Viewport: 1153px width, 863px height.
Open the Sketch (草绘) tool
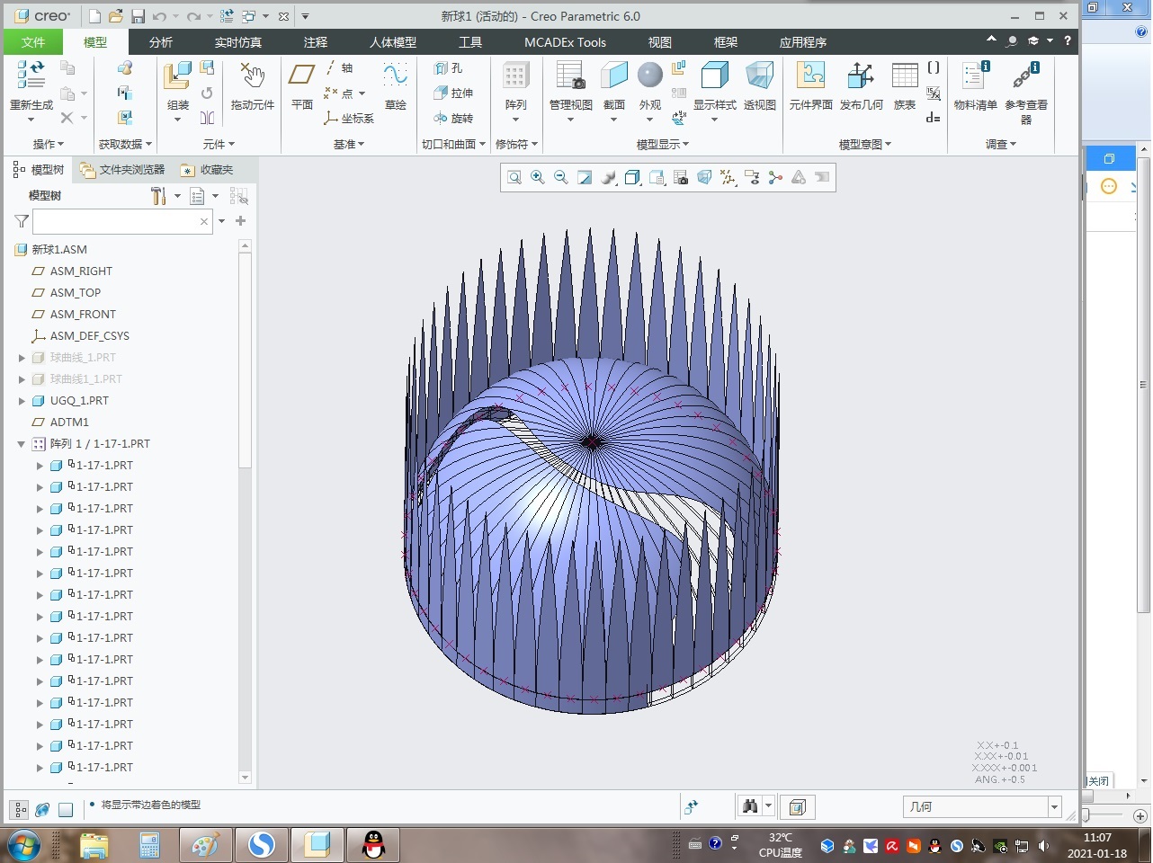(x=395, y=76)
